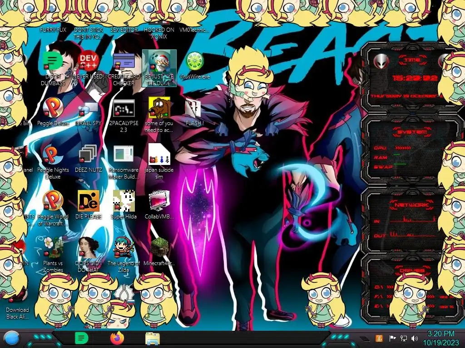Select the Peggle Deluxe shortcut
The image size is (465, 348).
pyautogui.click(x=53, y=108)
